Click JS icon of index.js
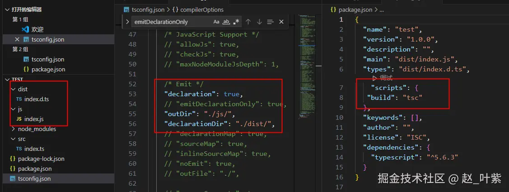The width and height of the screenshot is (509, 192). 19,119
